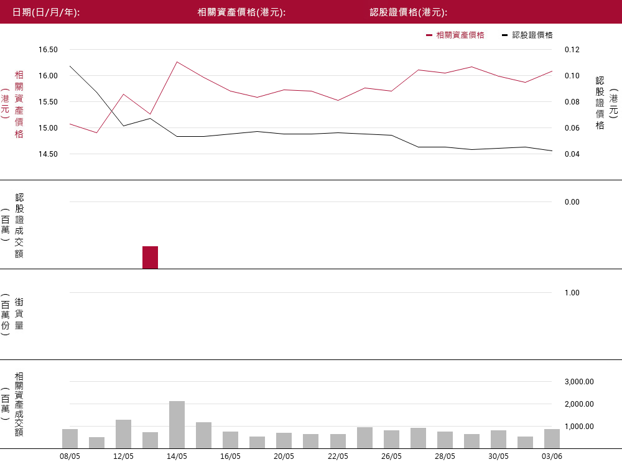
Task: Select the grey turnover bar above 08/05
Action: point(70,438)
